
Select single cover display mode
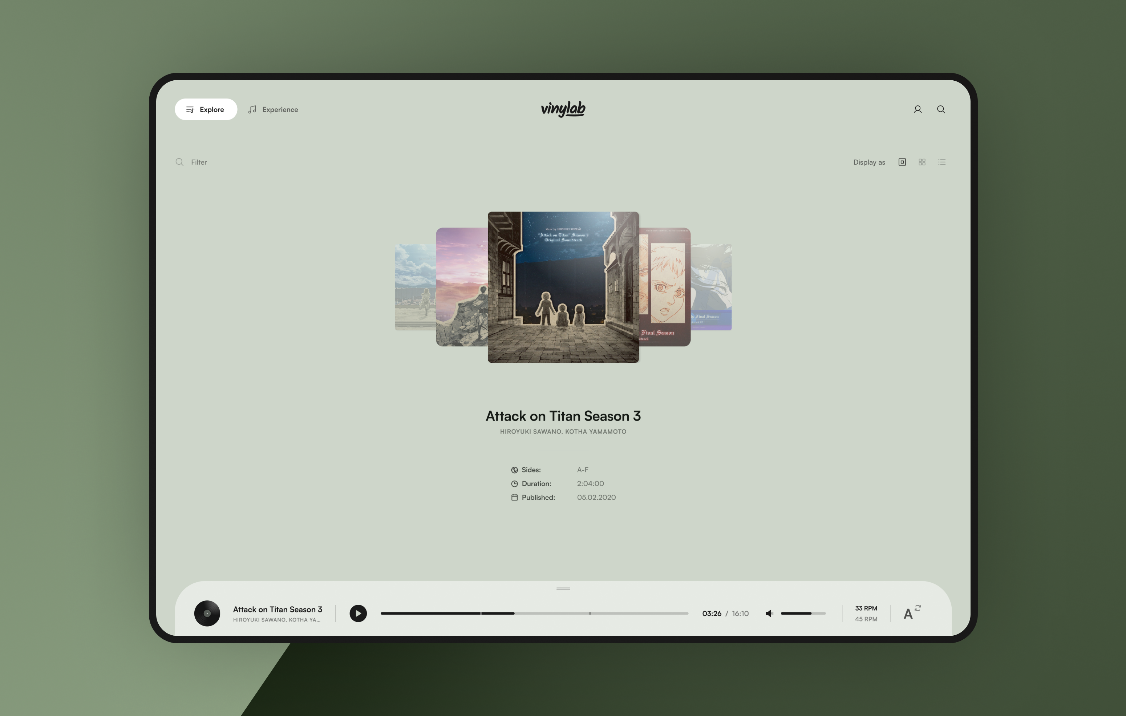(x=902, y=162)
